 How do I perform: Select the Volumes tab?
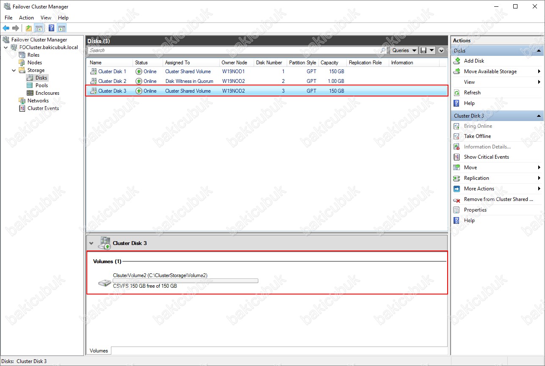(99, 350)
